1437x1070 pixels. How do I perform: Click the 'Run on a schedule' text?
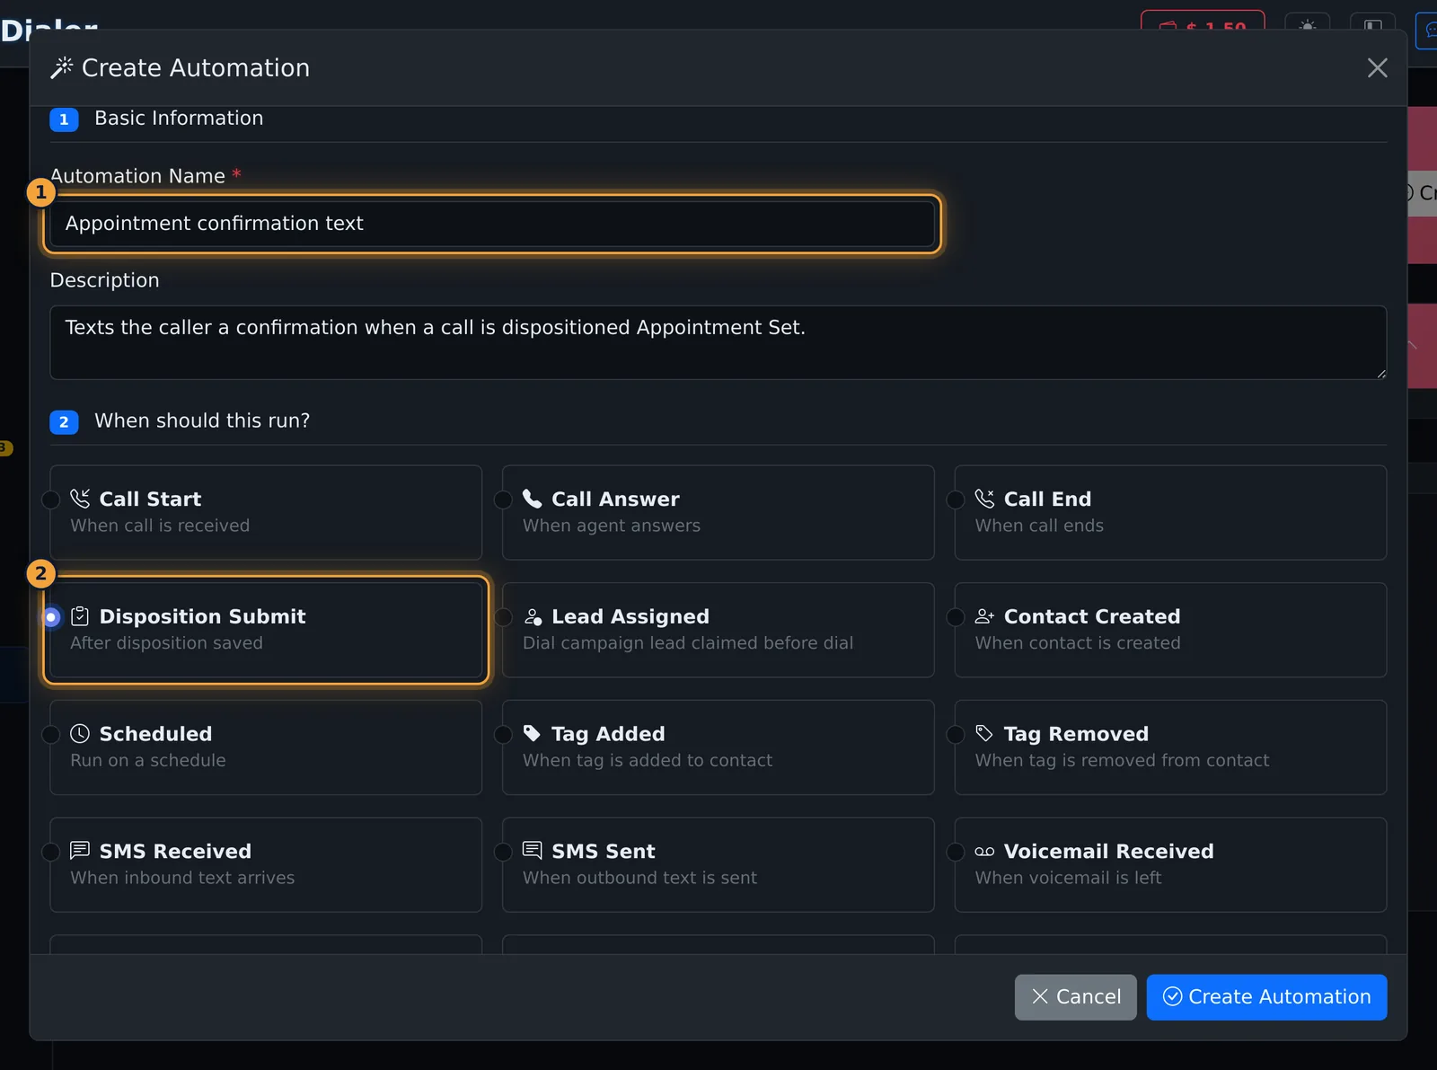148,761
